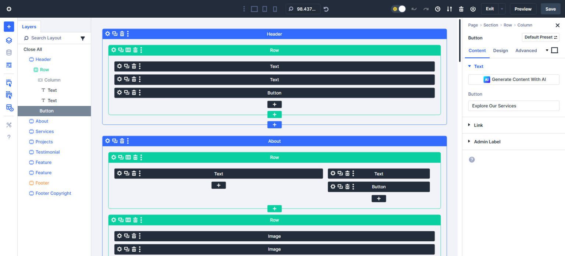565x256 pixels.
Task: Toggle light/dark mode switch
Action: [x=399, y=9]
